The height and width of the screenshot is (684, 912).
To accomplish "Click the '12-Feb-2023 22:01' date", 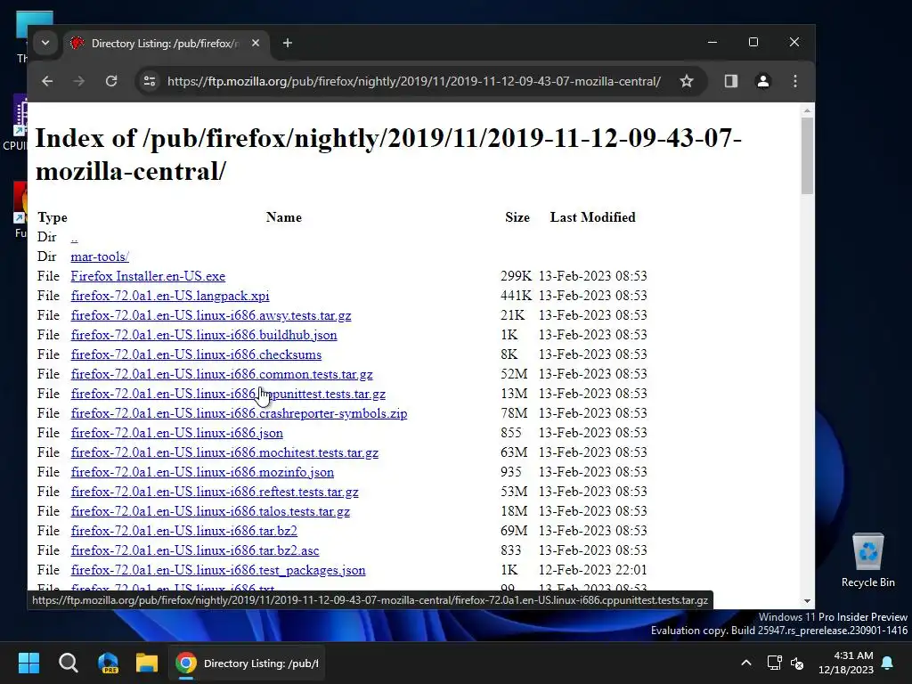I will coord(592,570).
